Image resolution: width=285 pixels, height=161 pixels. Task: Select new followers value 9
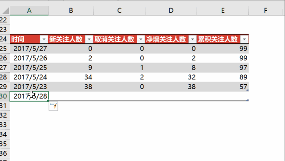click(71, 67)
